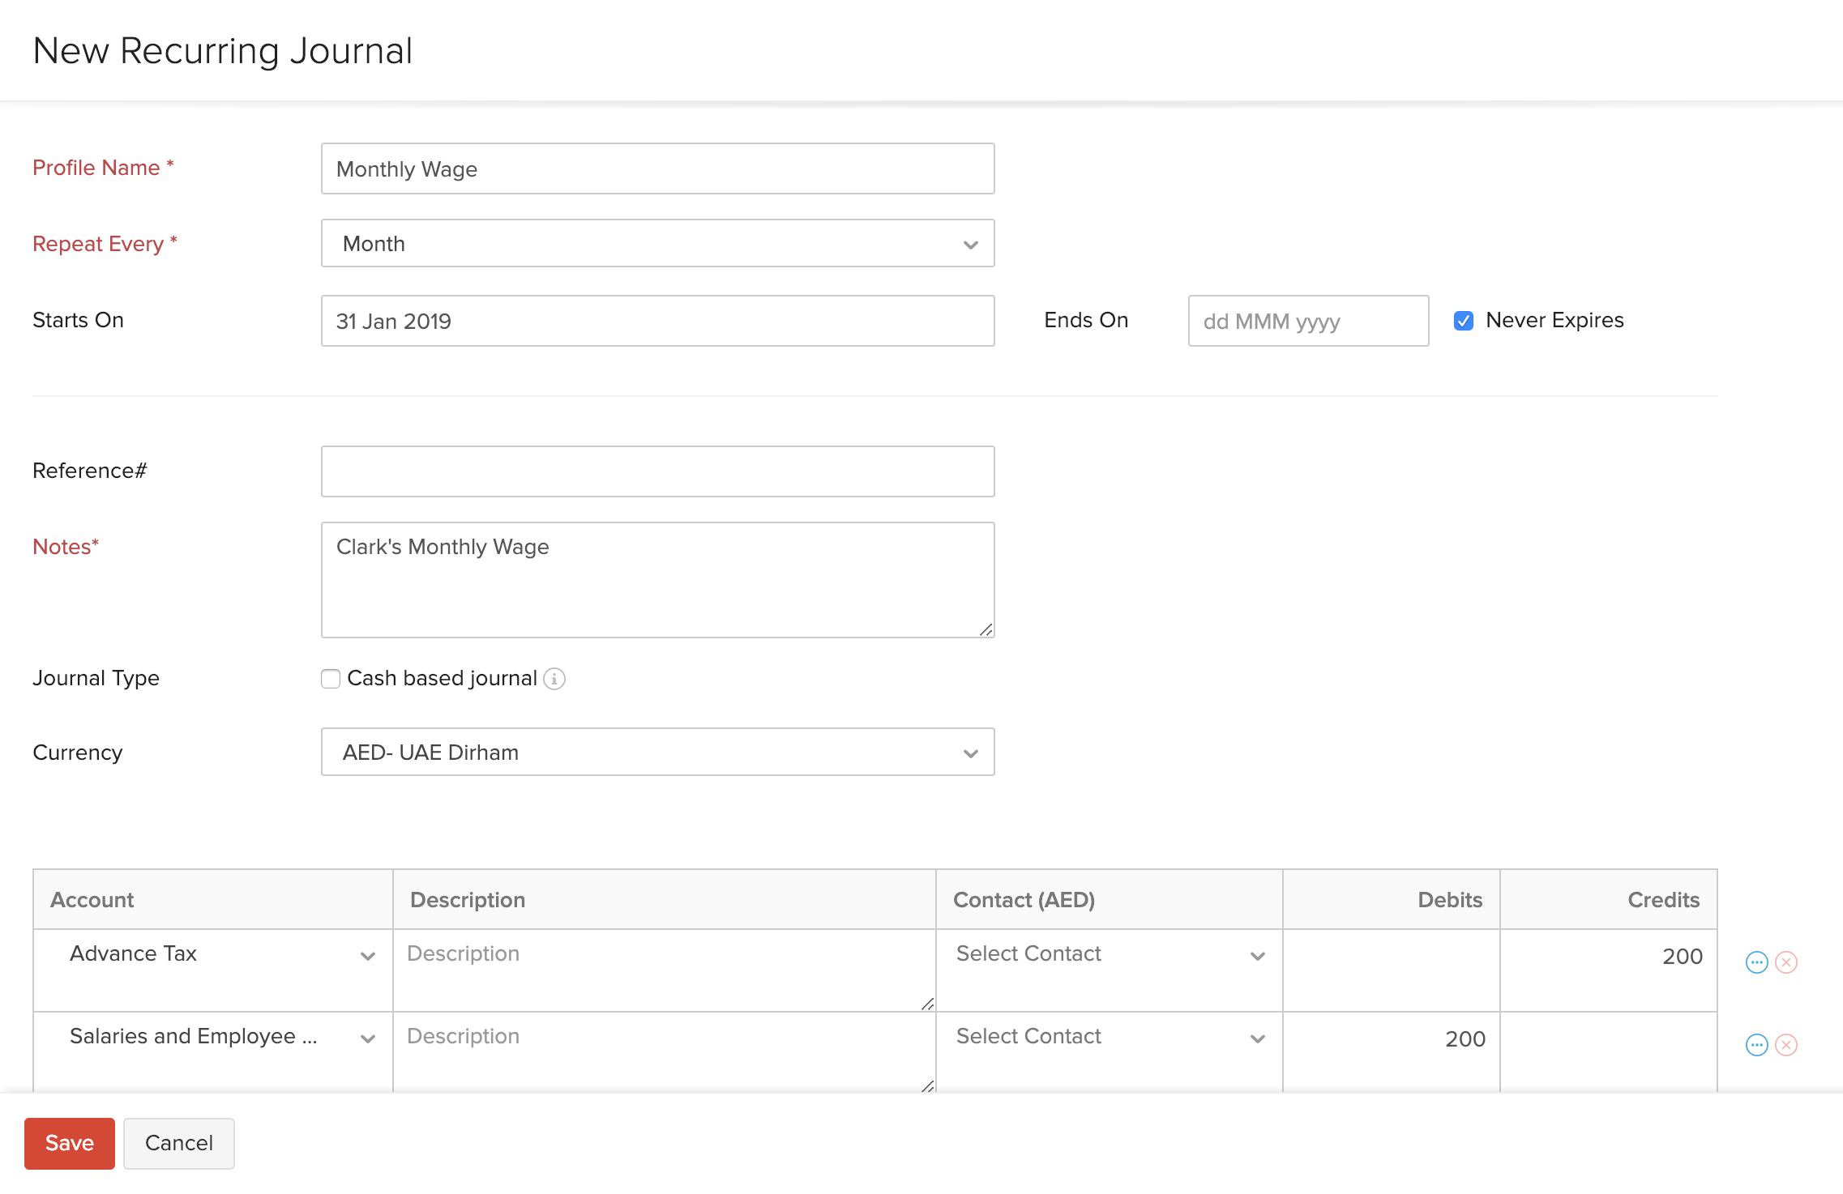Click the Starts On date field
This screenshot has height=1194, width=1843.
click(658, 321)
